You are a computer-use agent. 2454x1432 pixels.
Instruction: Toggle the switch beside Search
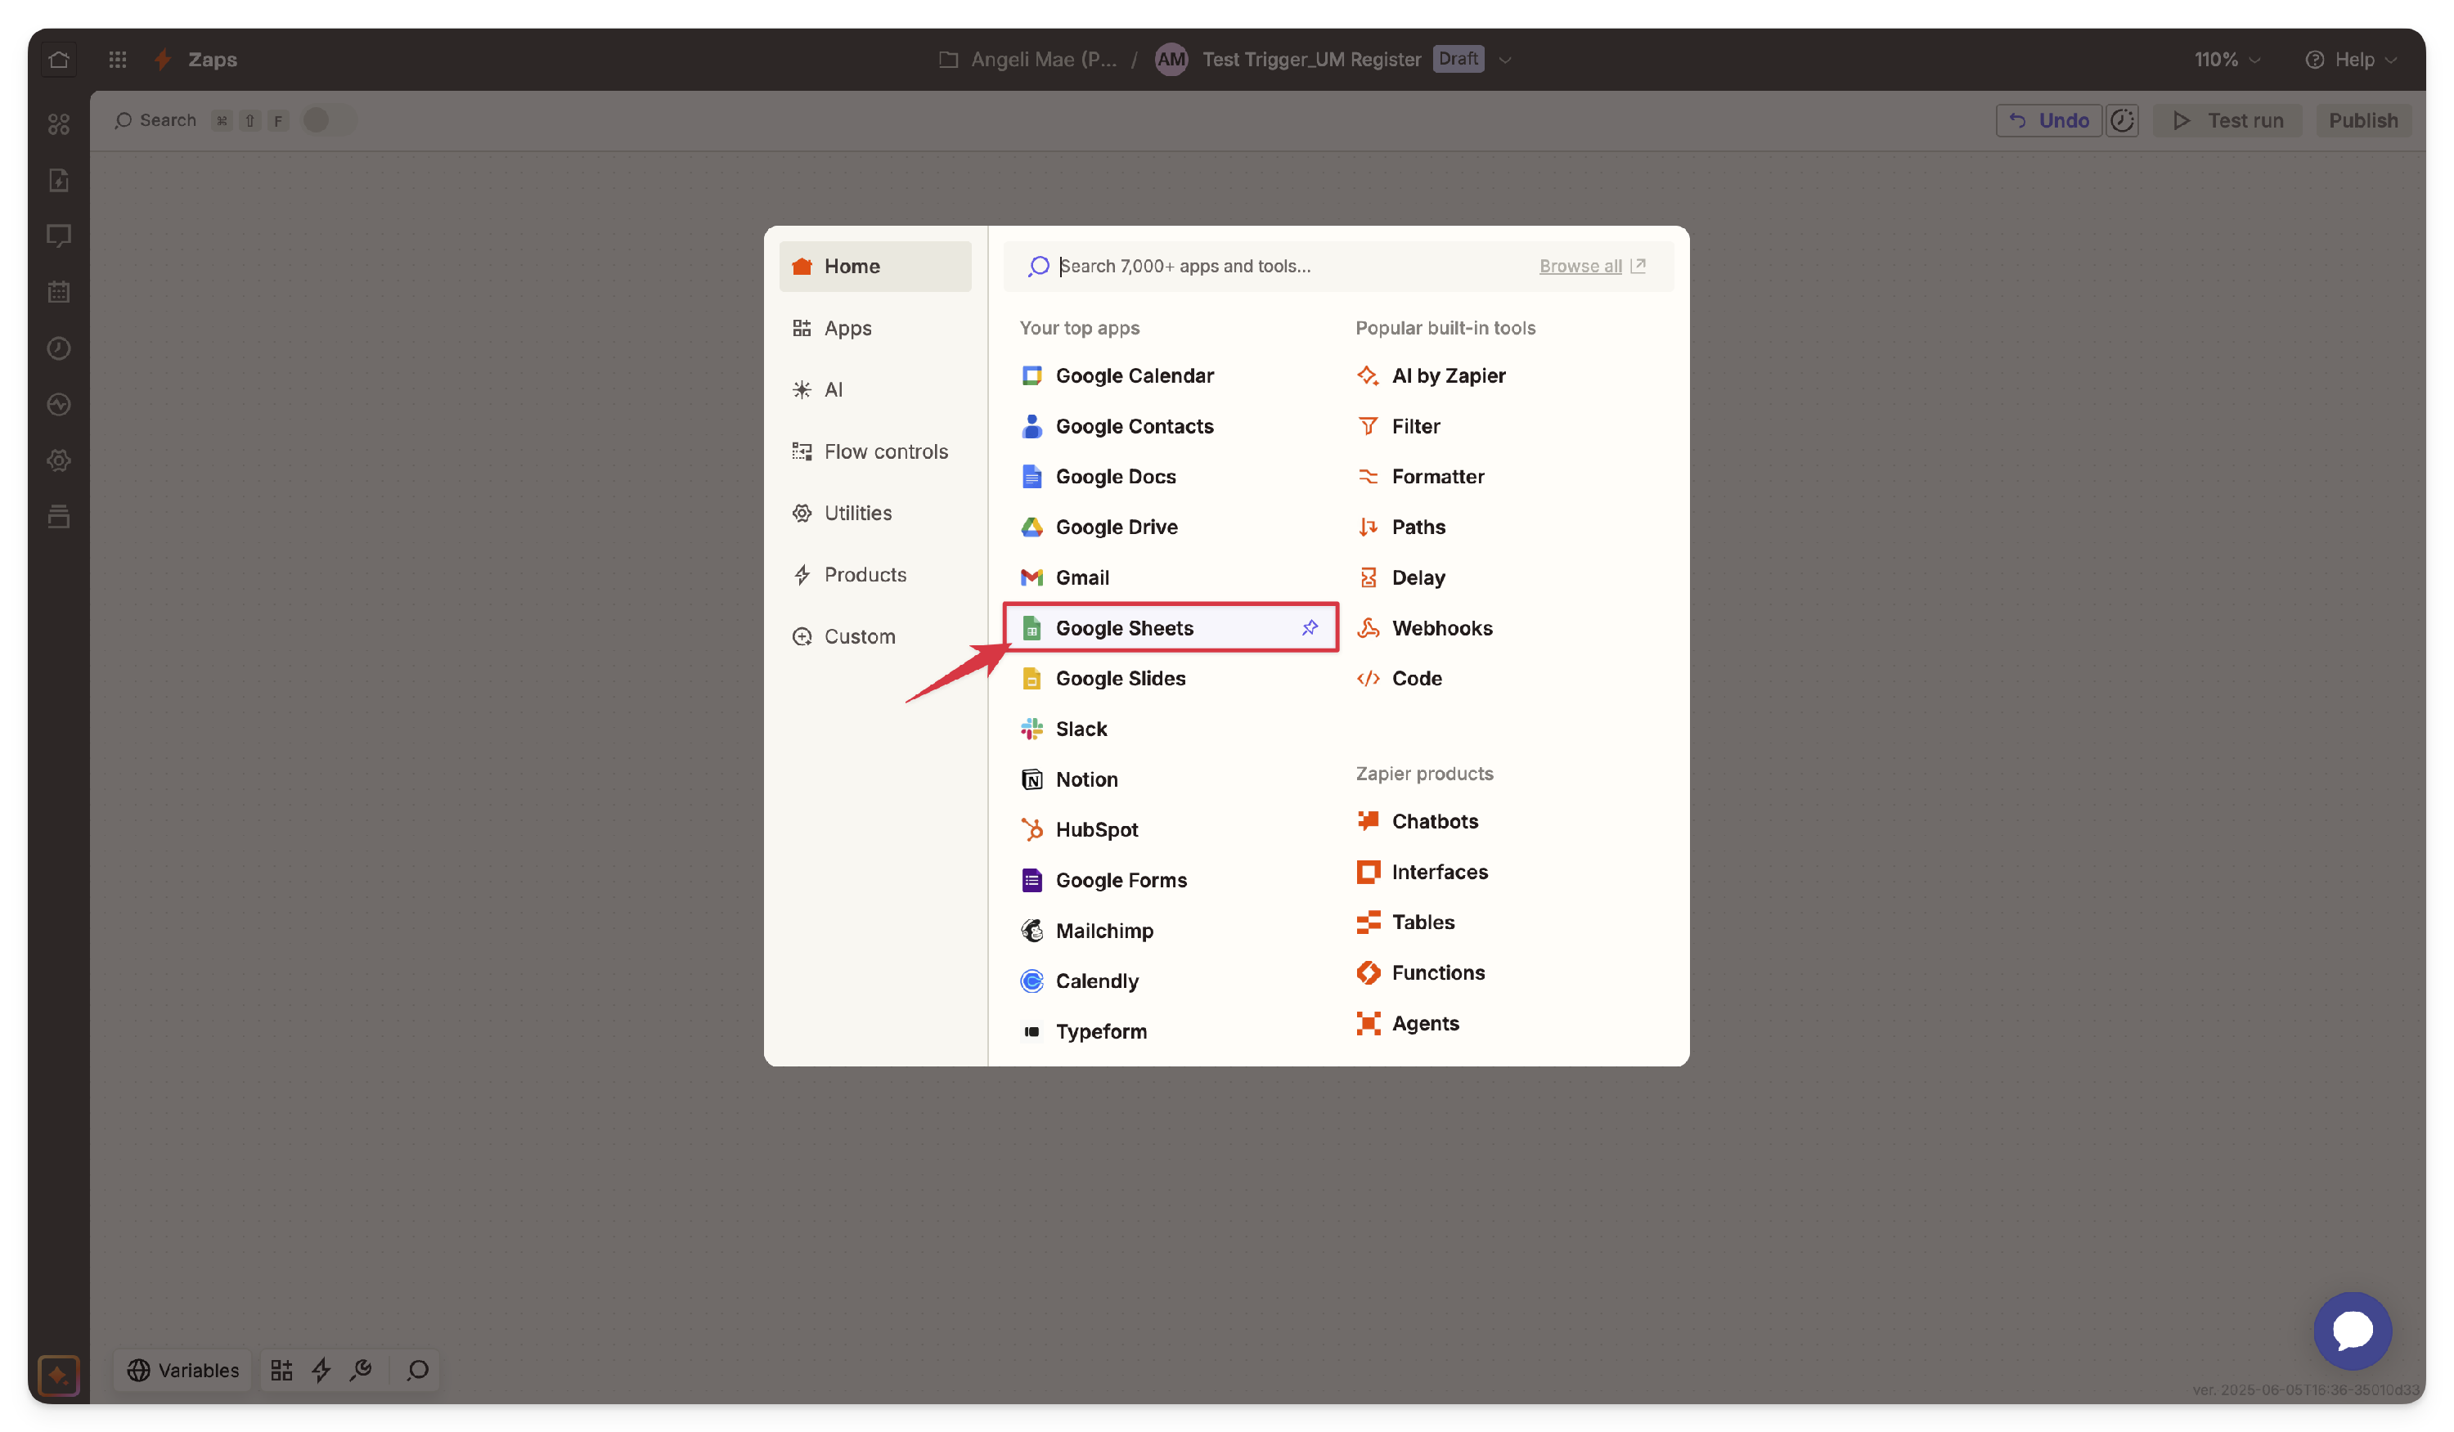[328, 121]
